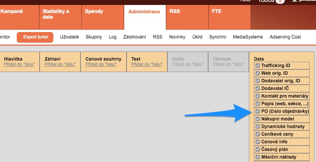
Task: Open the TODOs counter badge
Action: pos(279,2)
